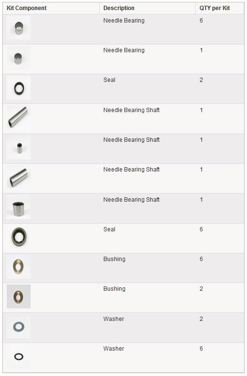Click the Description column header
The image size is (247, 376).
click(119, 8)
